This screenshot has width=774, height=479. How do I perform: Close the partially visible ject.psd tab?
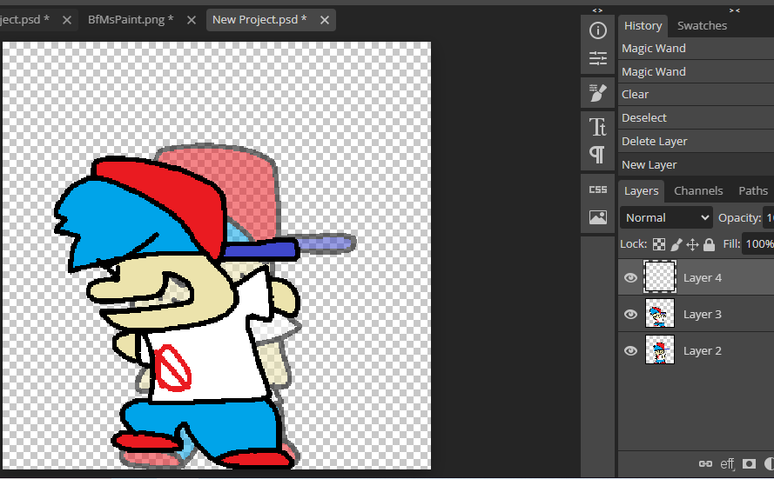click(x=67, y=20)
